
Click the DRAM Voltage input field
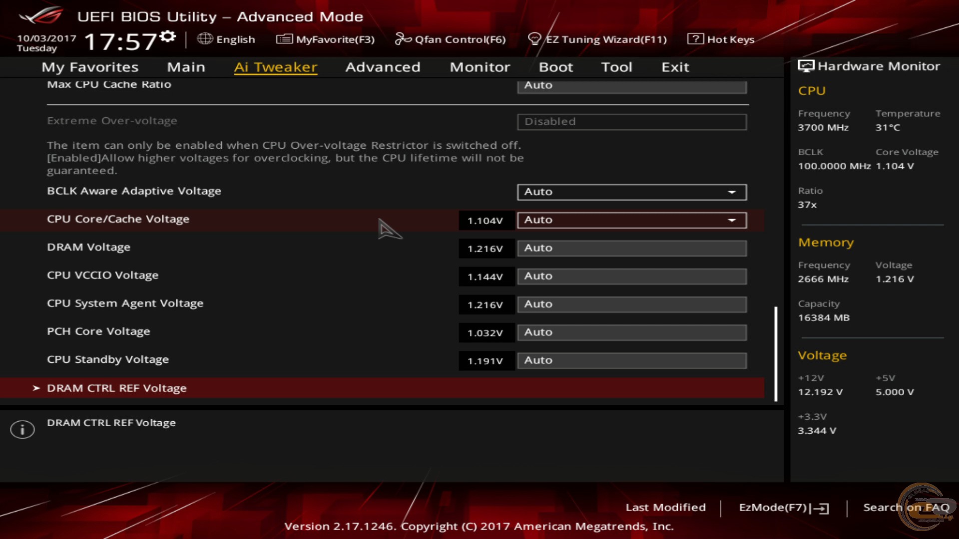pyautogui.click(x=631, y=248)
